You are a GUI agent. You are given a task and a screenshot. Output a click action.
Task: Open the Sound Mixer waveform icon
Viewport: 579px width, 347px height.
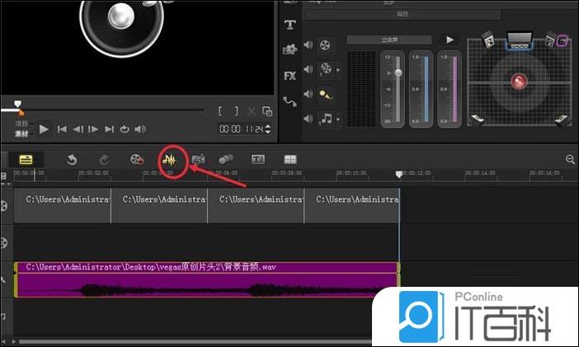coord(169,160)
